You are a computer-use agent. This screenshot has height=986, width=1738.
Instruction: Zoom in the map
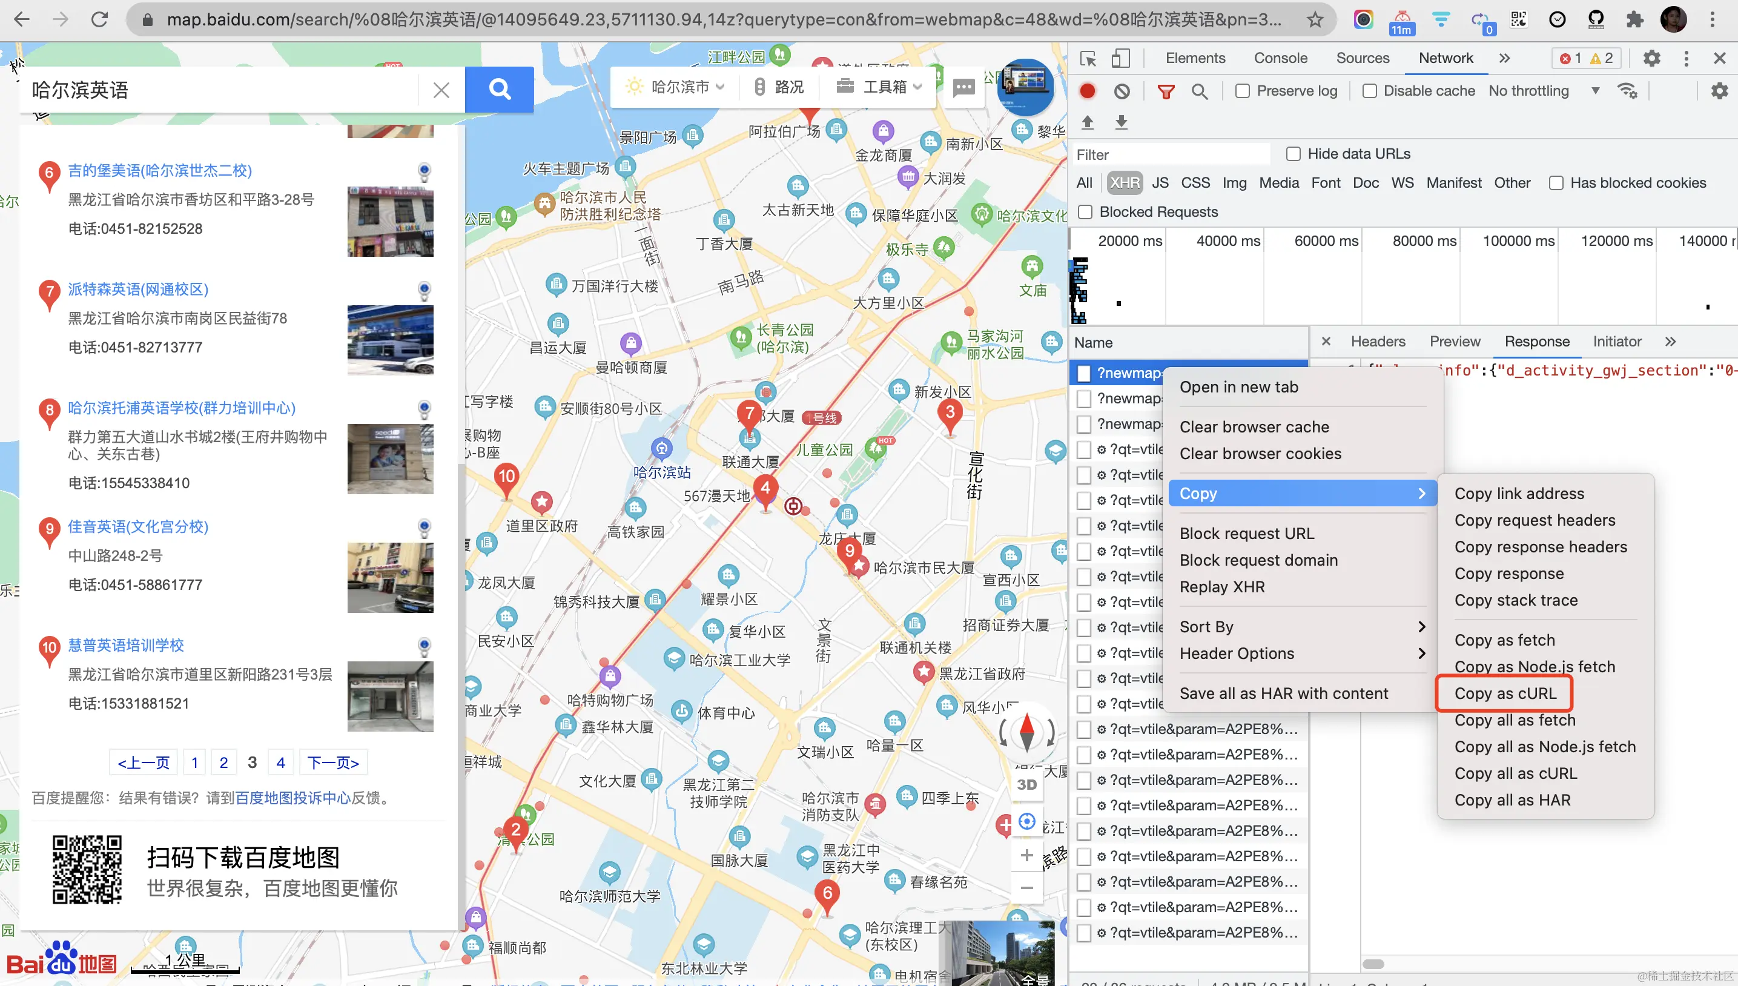(1026, 855)
